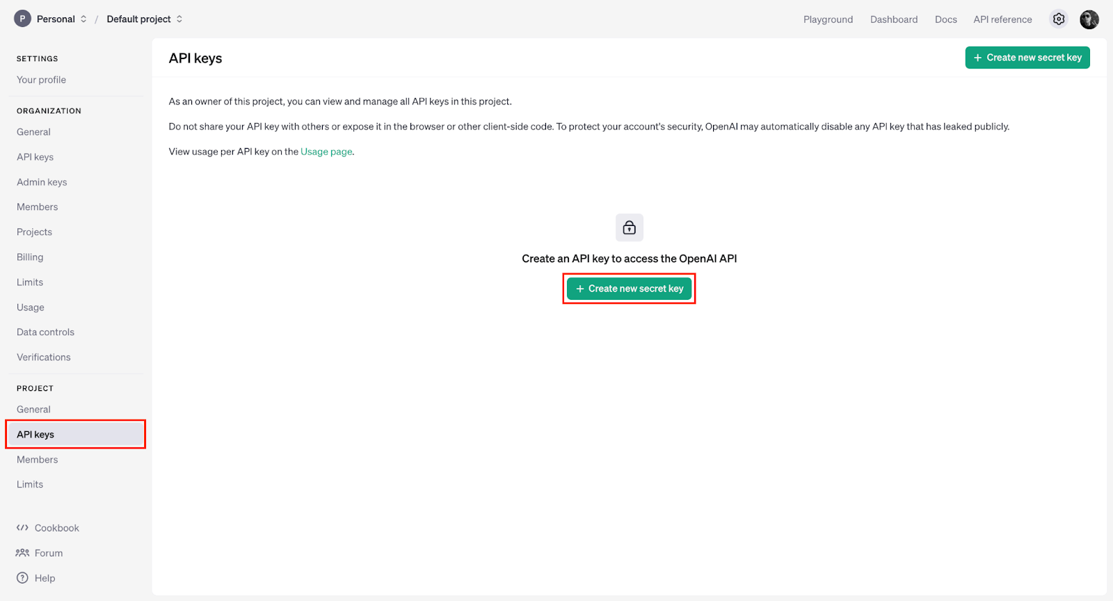
Task: Open the Forum community link
Action: click(48, 553)
